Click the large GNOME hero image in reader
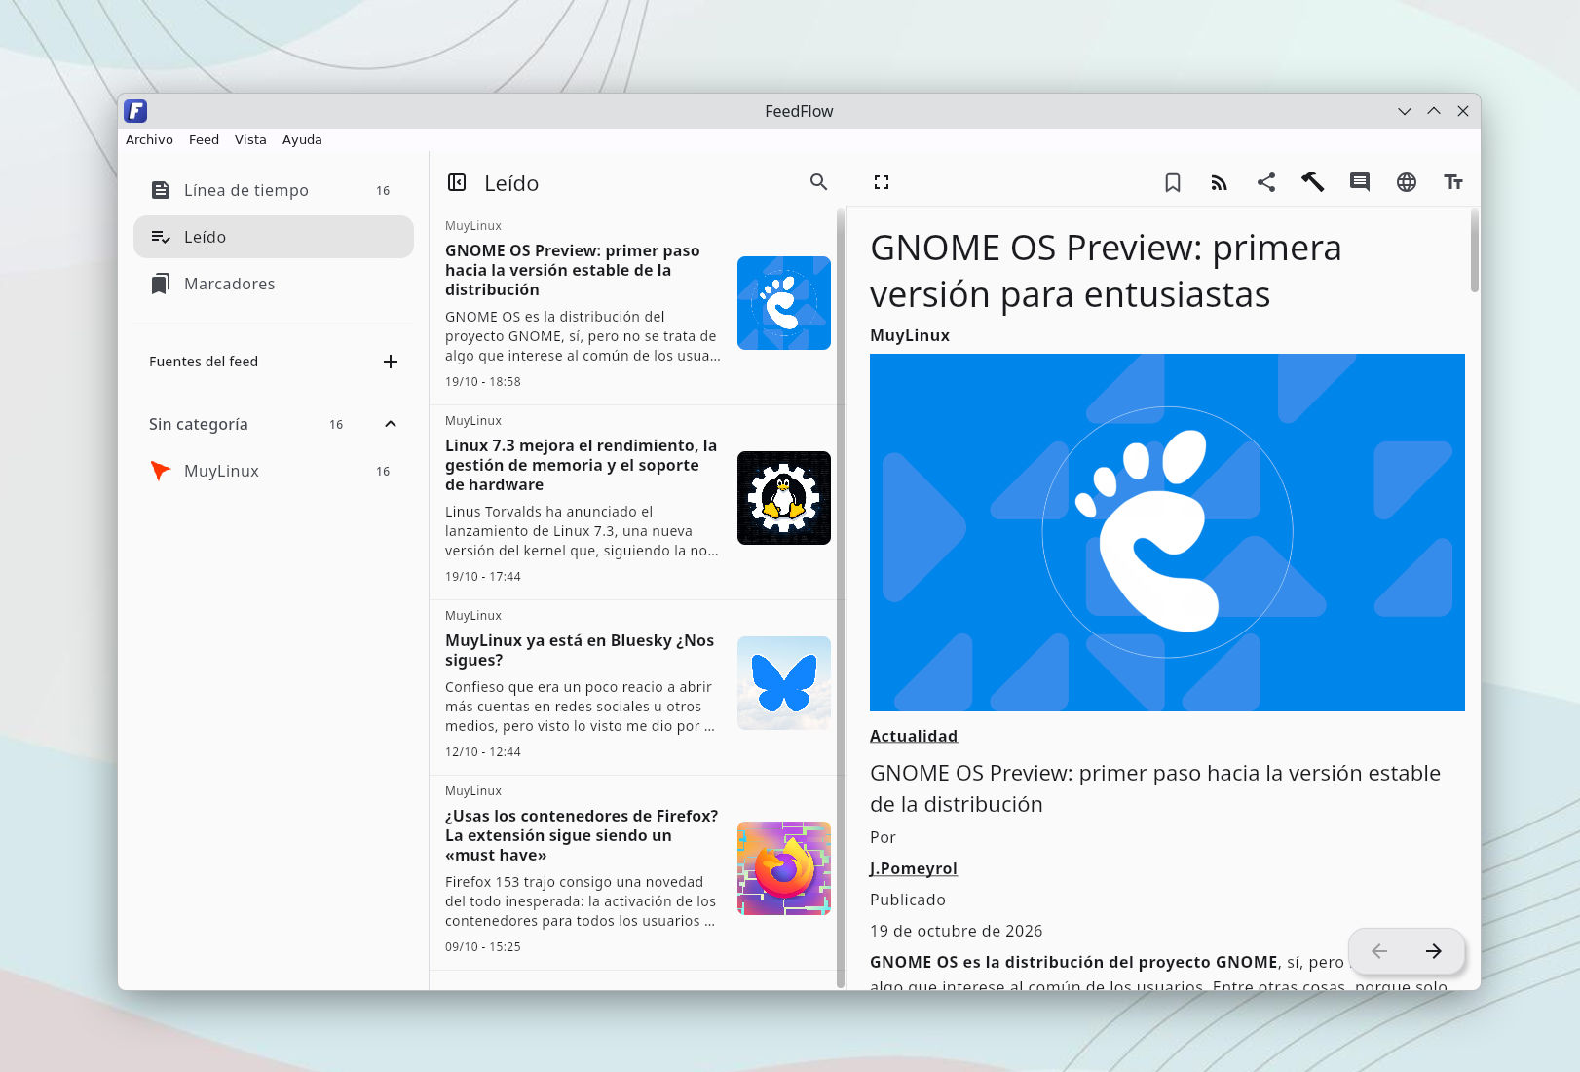 [x=1167, y=532]
